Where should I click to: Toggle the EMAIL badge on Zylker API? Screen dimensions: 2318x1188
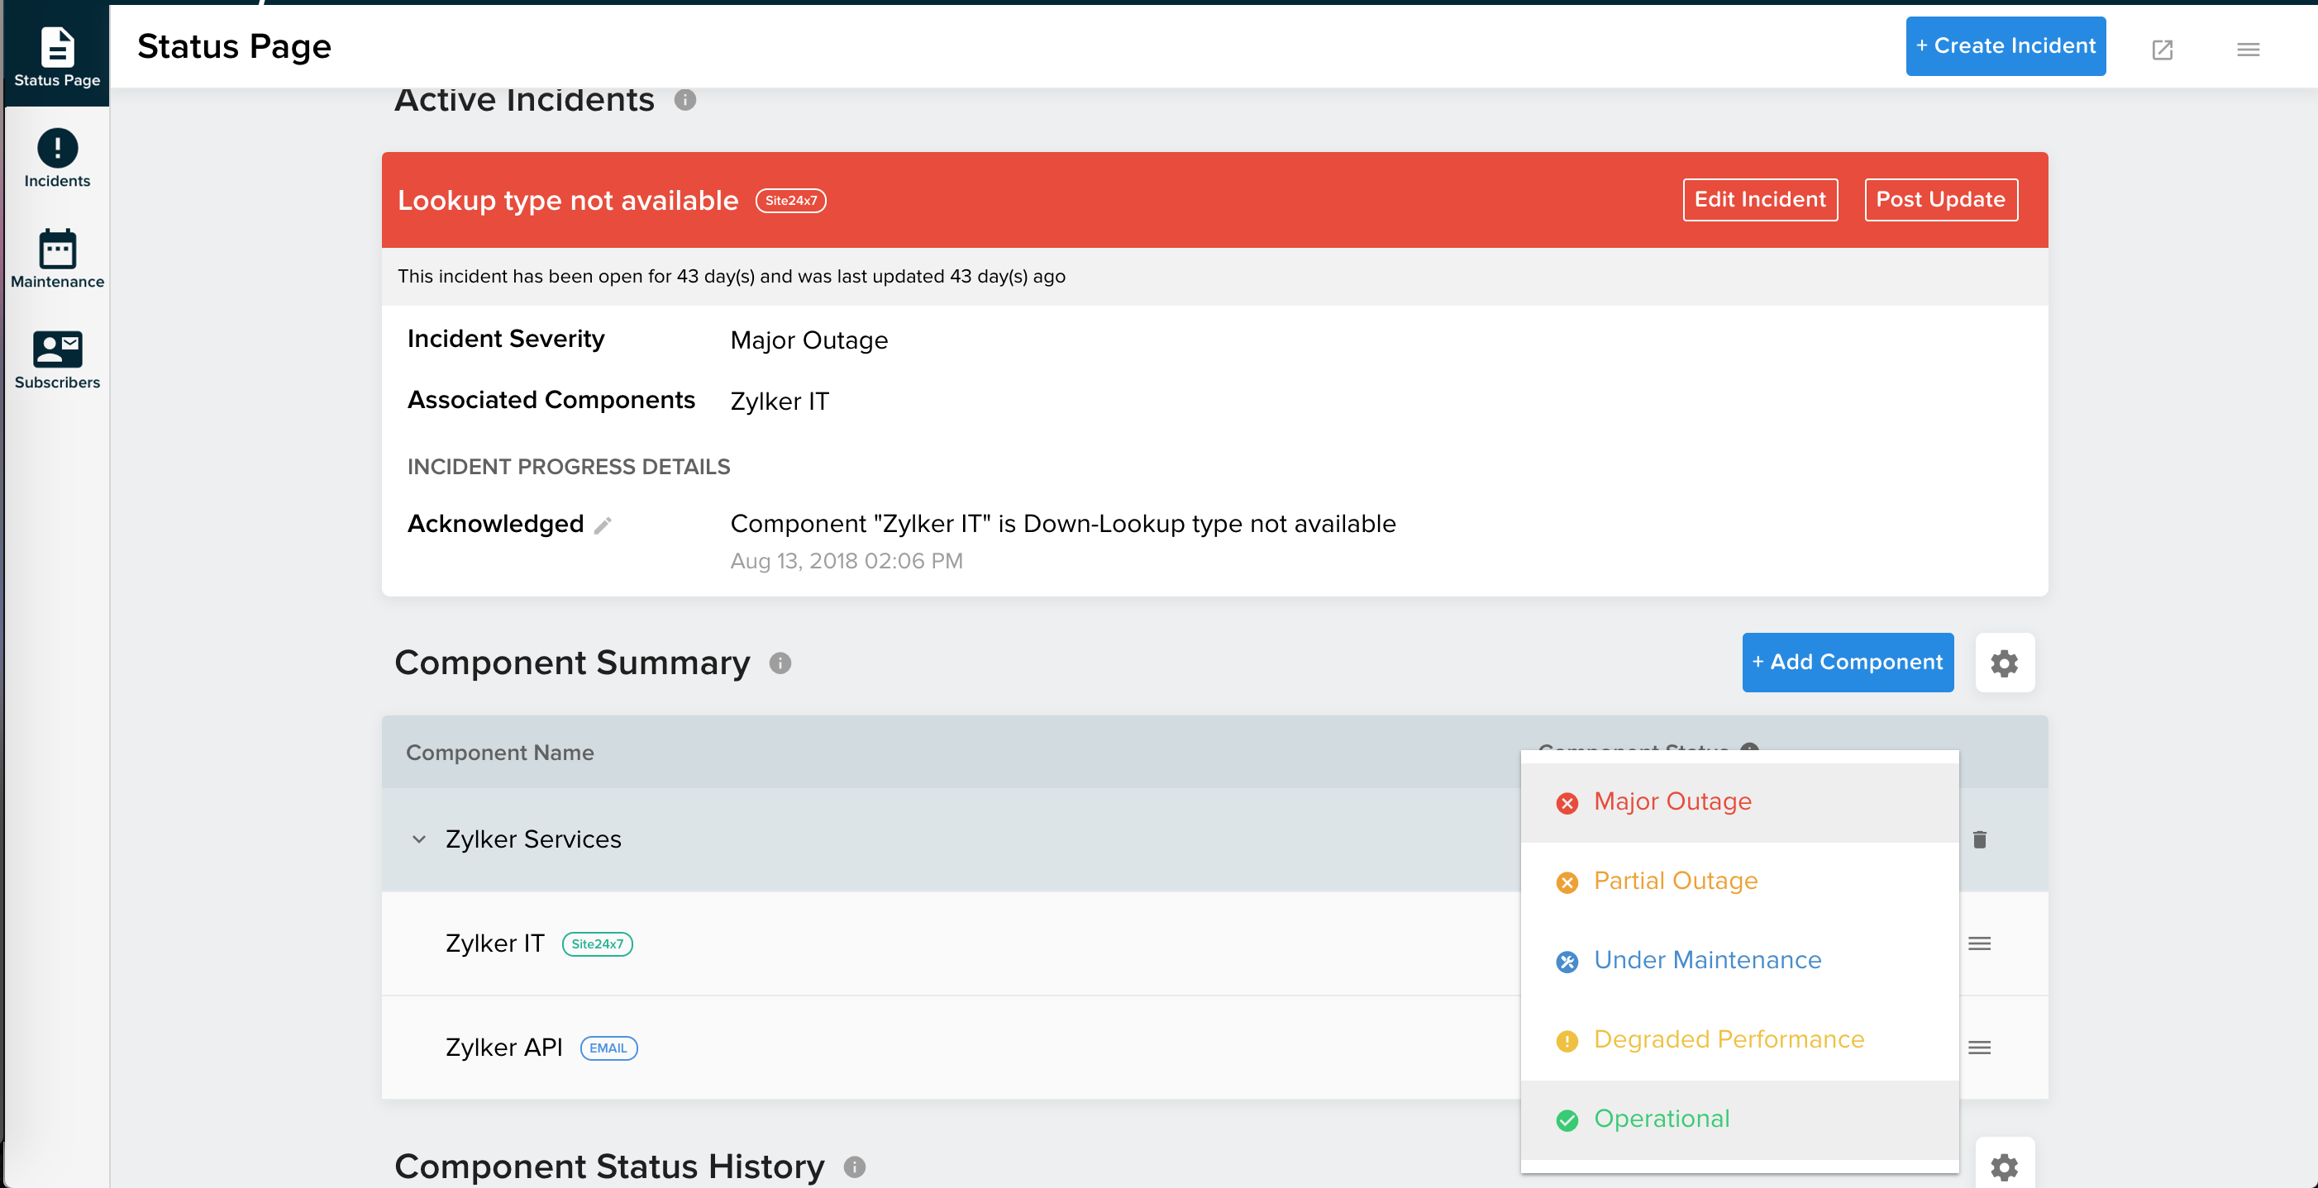click(607, 1047)
